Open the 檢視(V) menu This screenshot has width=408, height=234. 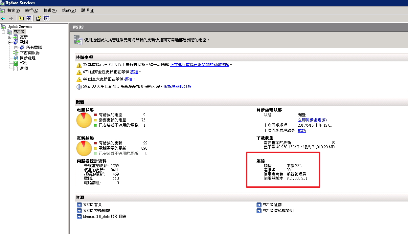click(x=50, y=11)
